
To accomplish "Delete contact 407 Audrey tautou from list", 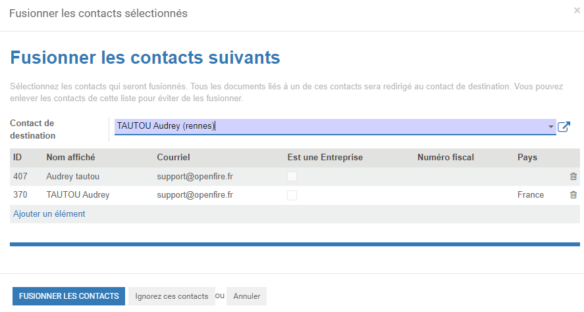I will (573, 177).
